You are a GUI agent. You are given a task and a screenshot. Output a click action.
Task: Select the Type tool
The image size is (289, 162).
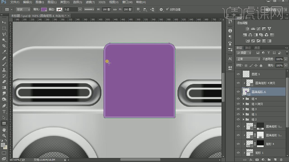[x=4, y=111]
